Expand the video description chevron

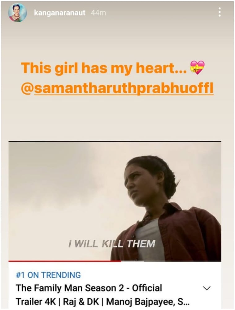tap(207, 288)
